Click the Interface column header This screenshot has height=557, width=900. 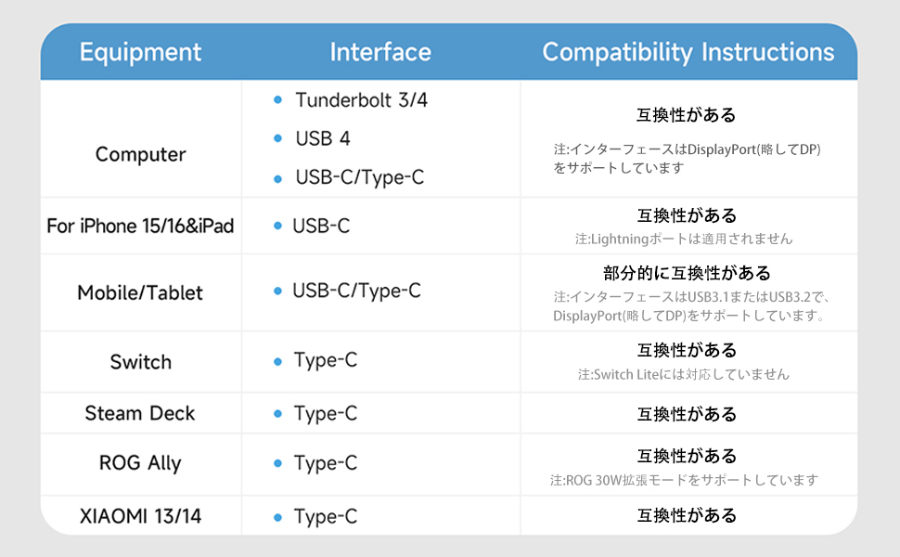coord(380,51)
